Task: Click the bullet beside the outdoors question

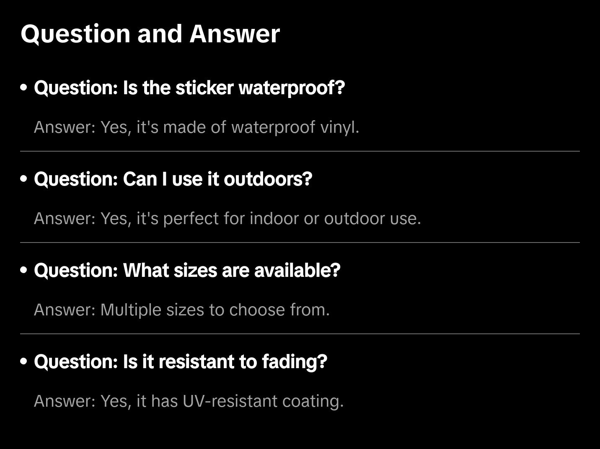Action: point(24,179)
